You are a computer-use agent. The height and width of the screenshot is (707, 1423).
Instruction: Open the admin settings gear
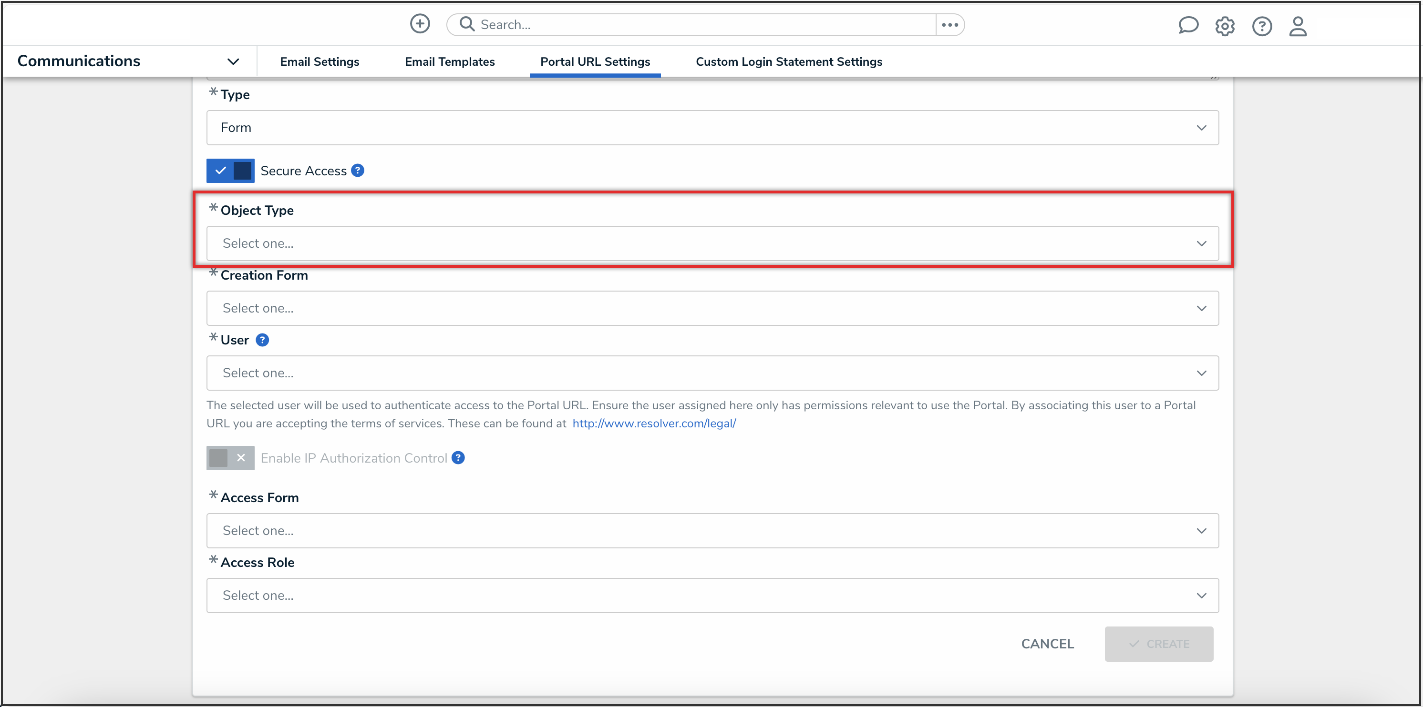coord(1224,26)
